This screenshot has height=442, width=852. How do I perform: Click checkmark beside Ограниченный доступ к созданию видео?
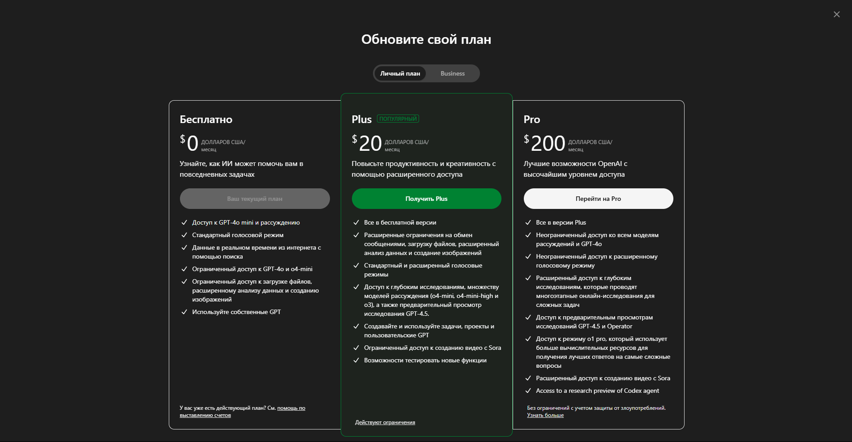click(356, 348)
